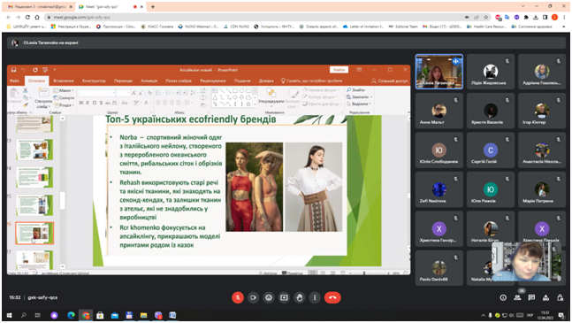The height and width of the screenshot is (323, 572).
Task: Open the Editorial Team bookmark
Action: (x=403, y=27)
